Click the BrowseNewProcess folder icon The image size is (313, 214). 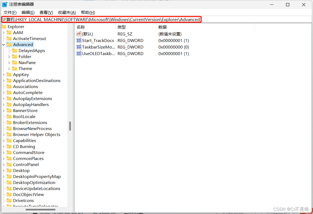tap(9, 128)
